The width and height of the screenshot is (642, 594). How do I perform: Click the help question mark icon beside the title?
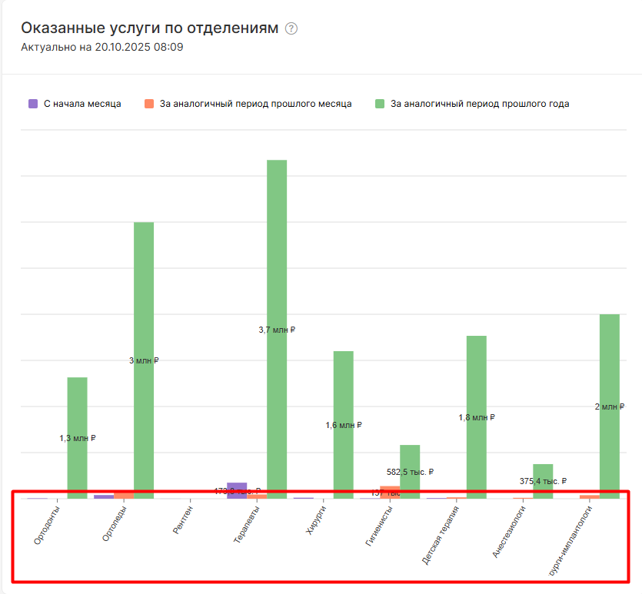coord(291,28)
